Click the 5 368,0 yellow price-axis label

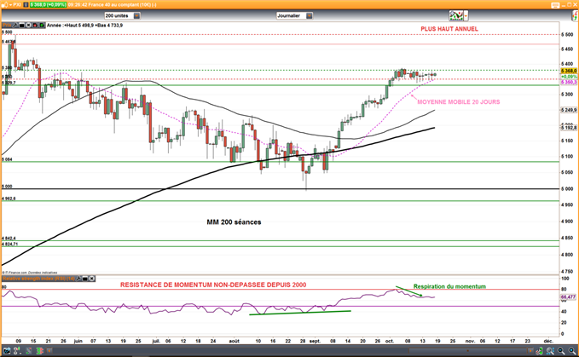pyautogui.click(x=569, y=71)
